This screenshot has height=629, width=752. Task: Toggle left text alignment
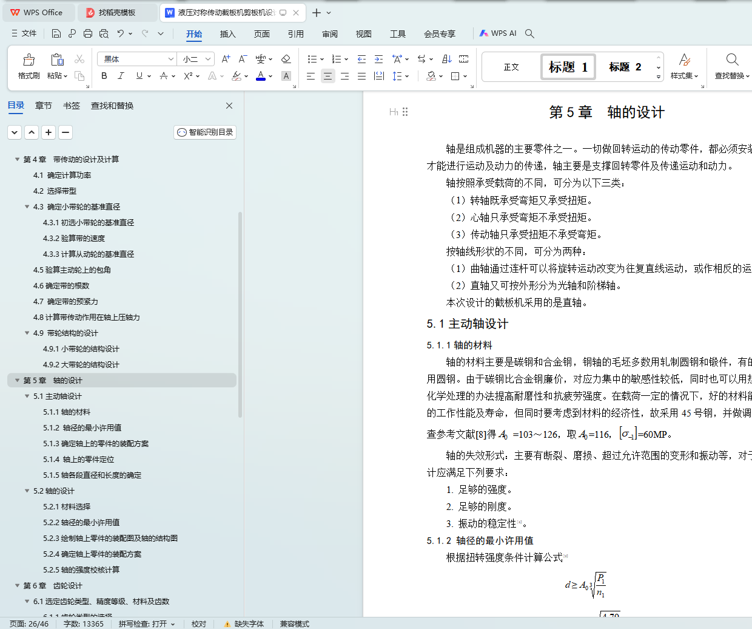311,76
